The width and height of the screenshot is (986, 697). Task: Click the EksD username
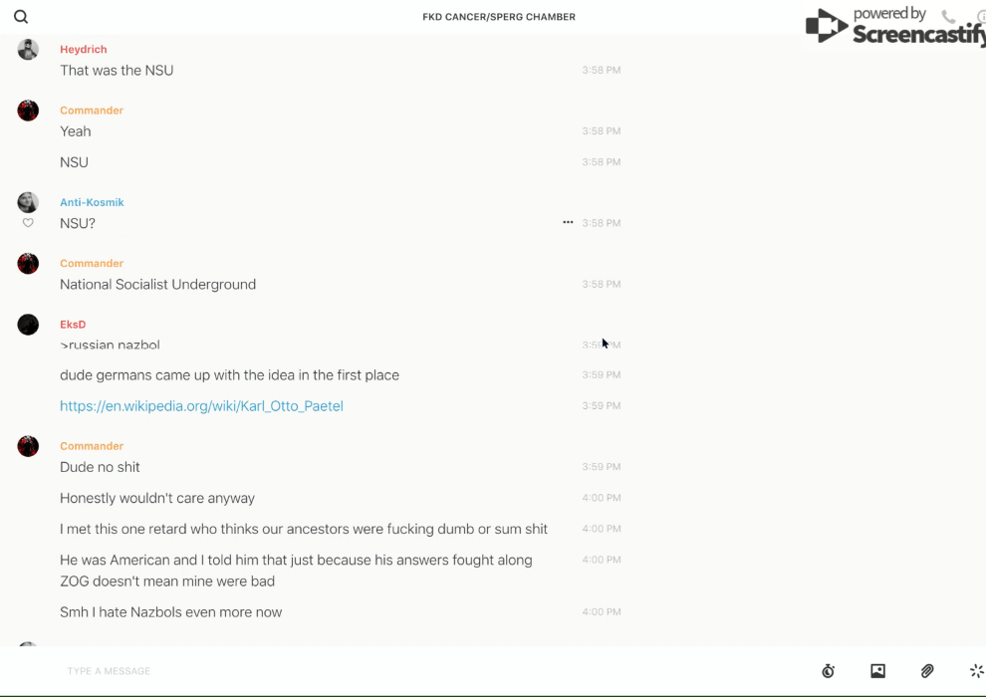point(73,325)
